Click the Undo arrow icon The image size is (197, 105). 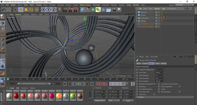click(4, 10)
